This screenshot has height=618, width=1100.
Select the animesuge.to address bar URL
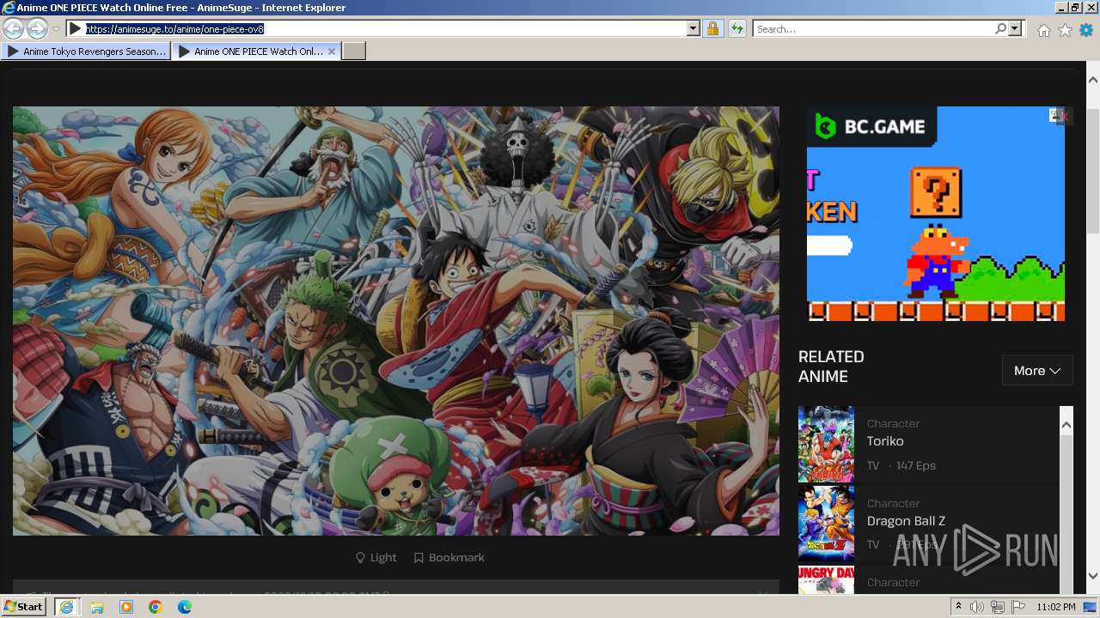(174, 29)
